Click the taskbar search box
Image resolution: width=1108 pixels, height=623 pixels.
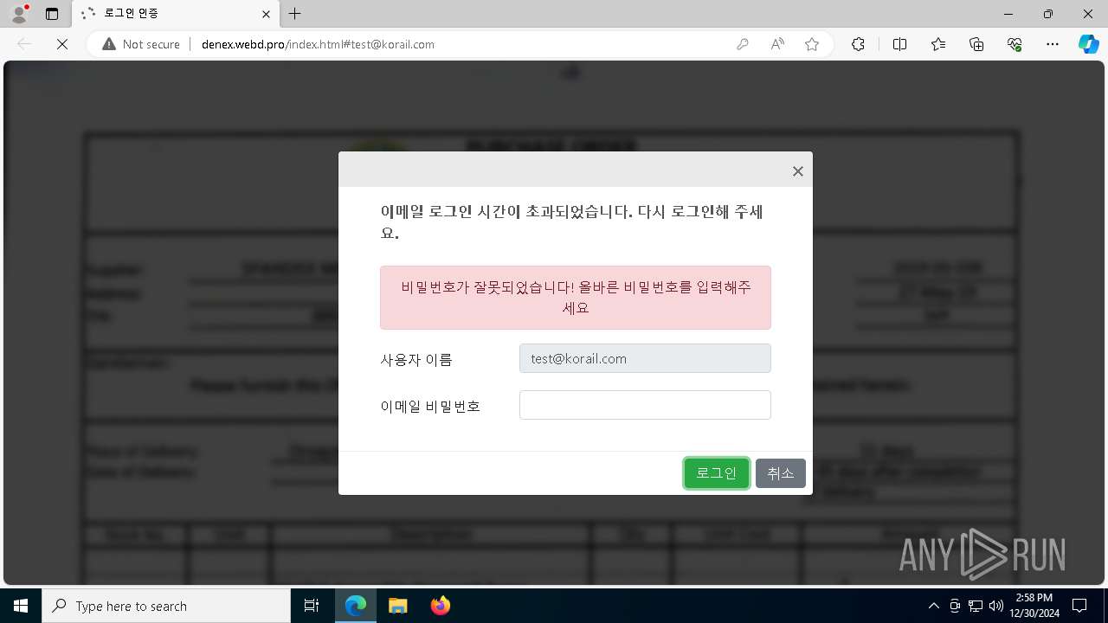(x=166, y=606)
